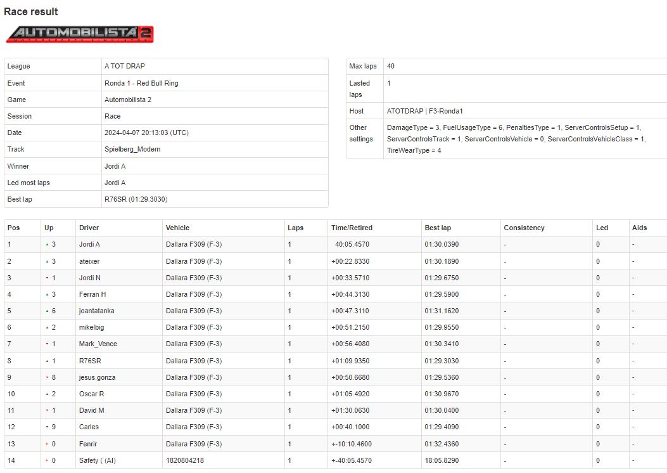Click the Spielberg_Modern track value
Viewport: 667px width, 473px height.
point(132,149)
